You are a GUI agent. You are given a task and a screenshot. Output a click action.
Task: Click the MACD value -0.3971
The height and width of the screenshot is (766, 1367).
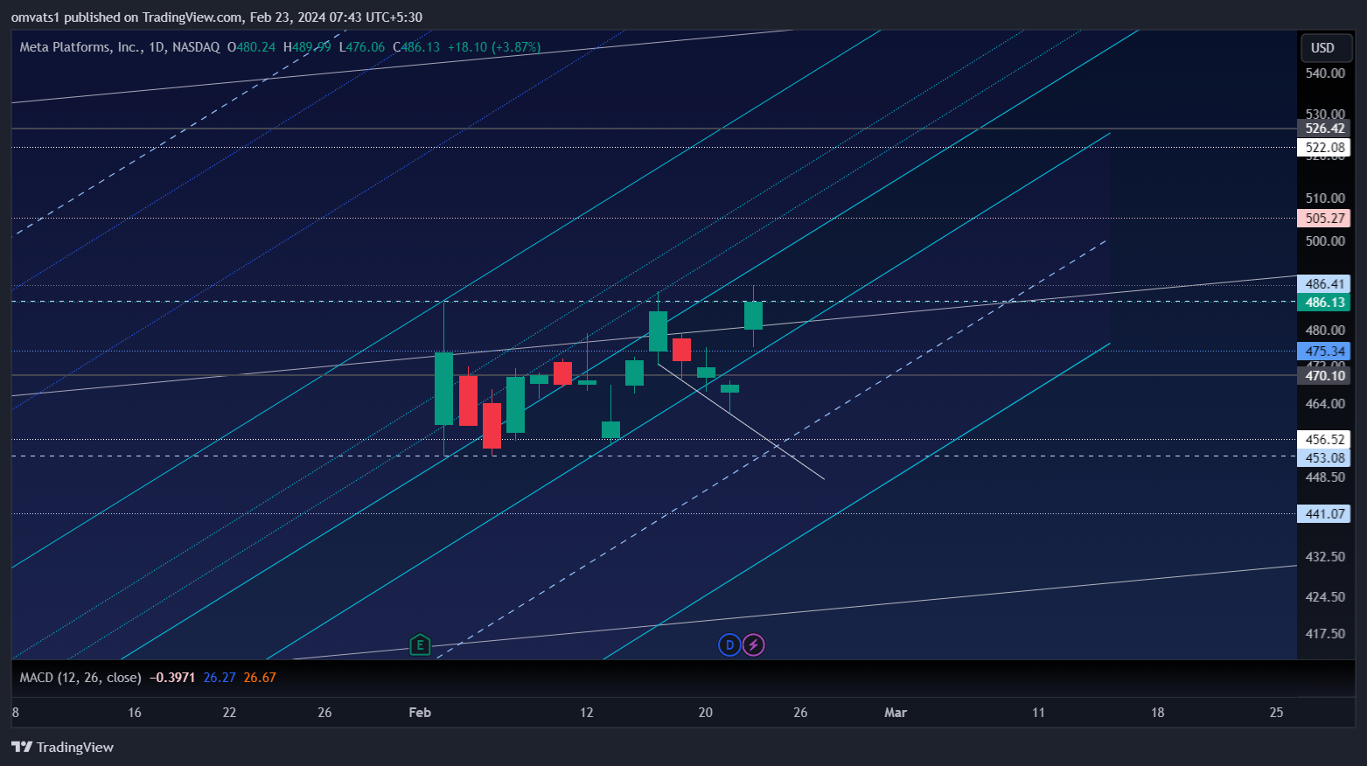coord(172,678)
